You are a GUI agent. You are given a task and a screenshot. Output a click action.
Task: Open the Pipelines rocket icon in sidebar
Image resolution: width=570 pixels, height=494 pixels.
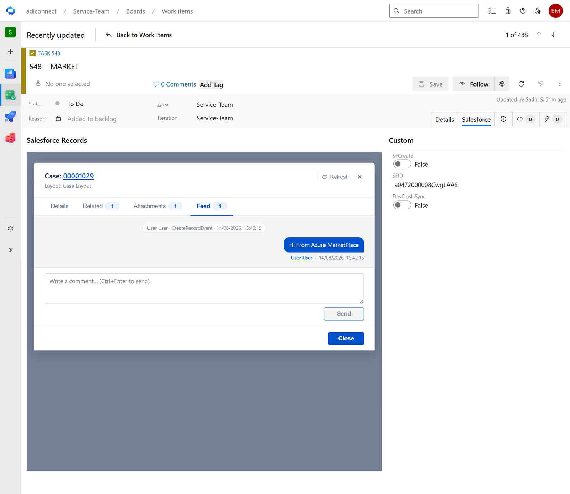[x=10, y=116]
